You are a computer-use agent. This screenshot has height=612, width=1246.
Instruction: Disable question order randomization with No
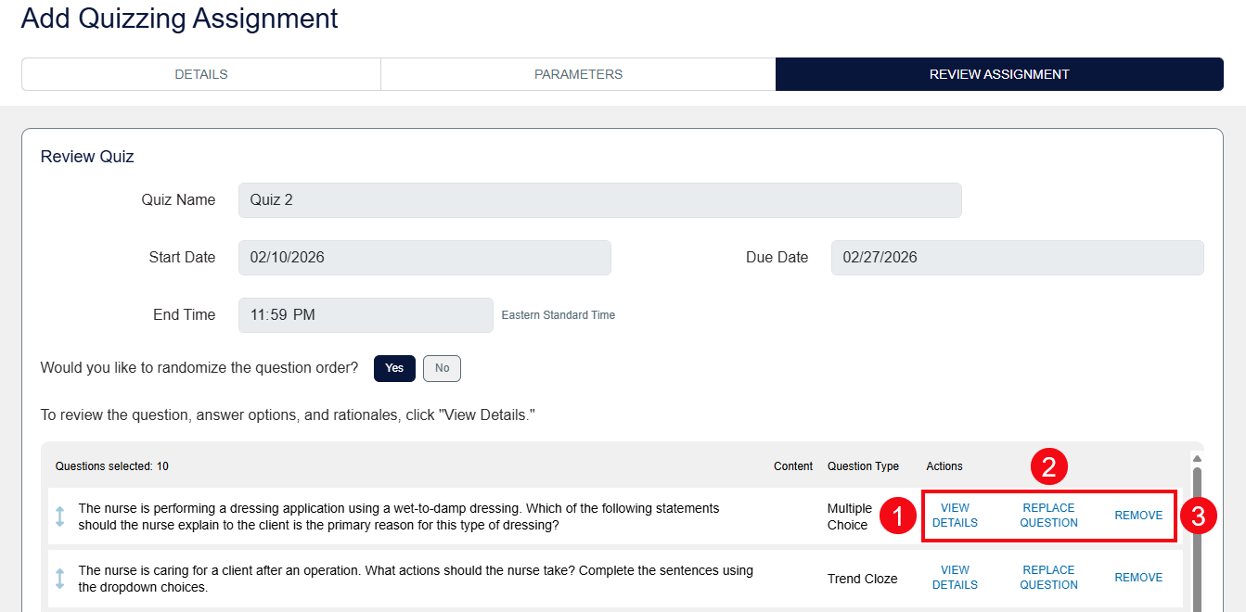click(x=442, y=368)
